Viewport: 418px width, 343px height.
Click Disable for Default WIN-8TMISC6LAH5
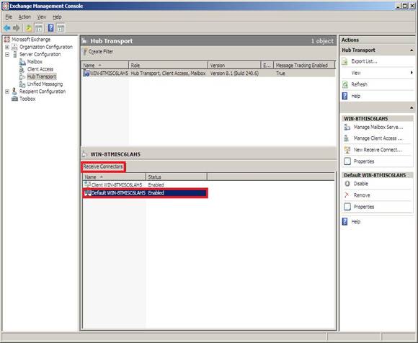click(x=360, y=184)
